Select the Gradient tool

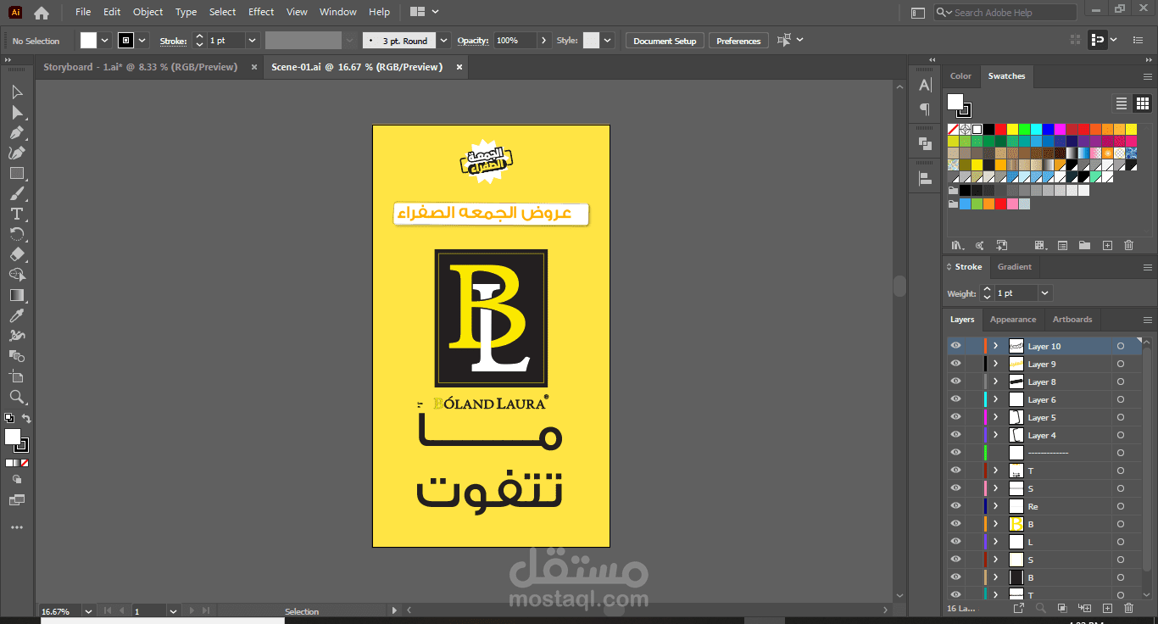click(x=16, y=295)
